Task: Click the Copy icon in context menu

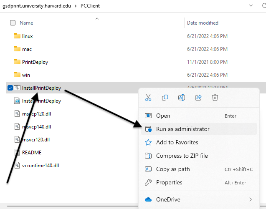Action: coord(165,98)
